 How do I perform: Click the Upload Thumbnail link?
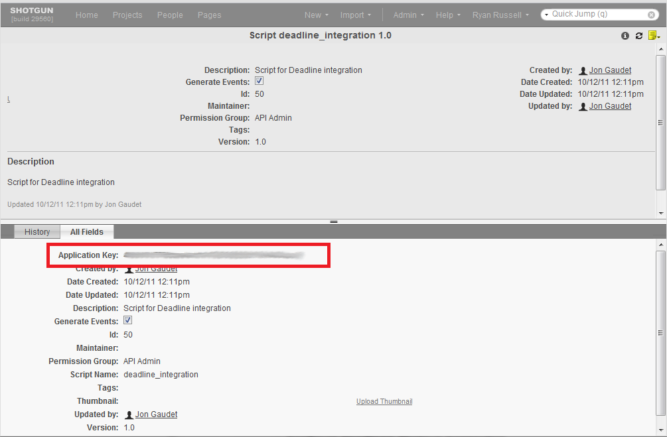click(x=384, y=401)
